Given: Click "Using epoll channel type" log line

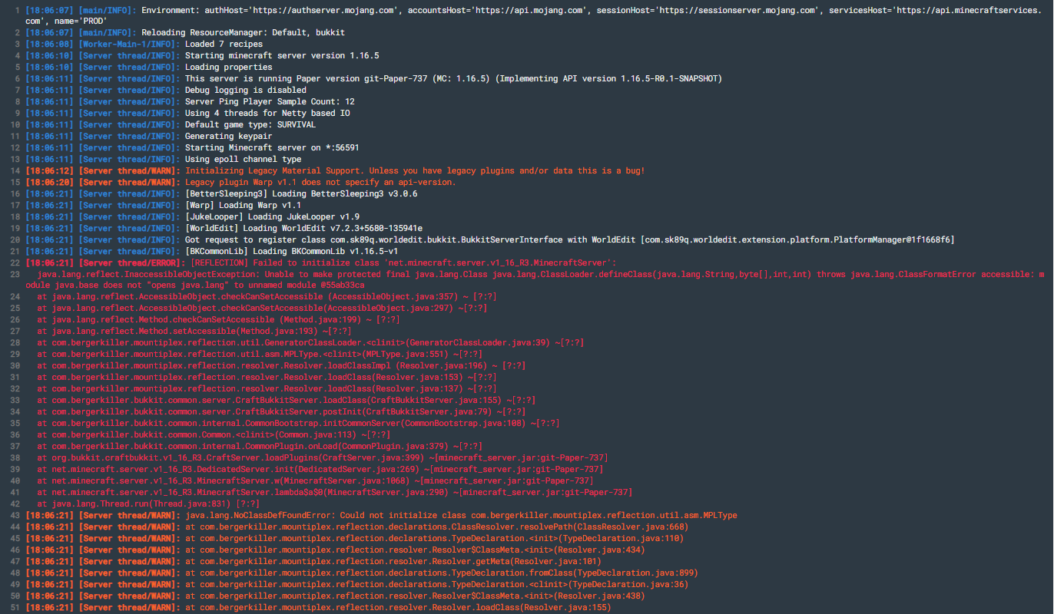Looking at the screenshot, I should coord(244,160).
